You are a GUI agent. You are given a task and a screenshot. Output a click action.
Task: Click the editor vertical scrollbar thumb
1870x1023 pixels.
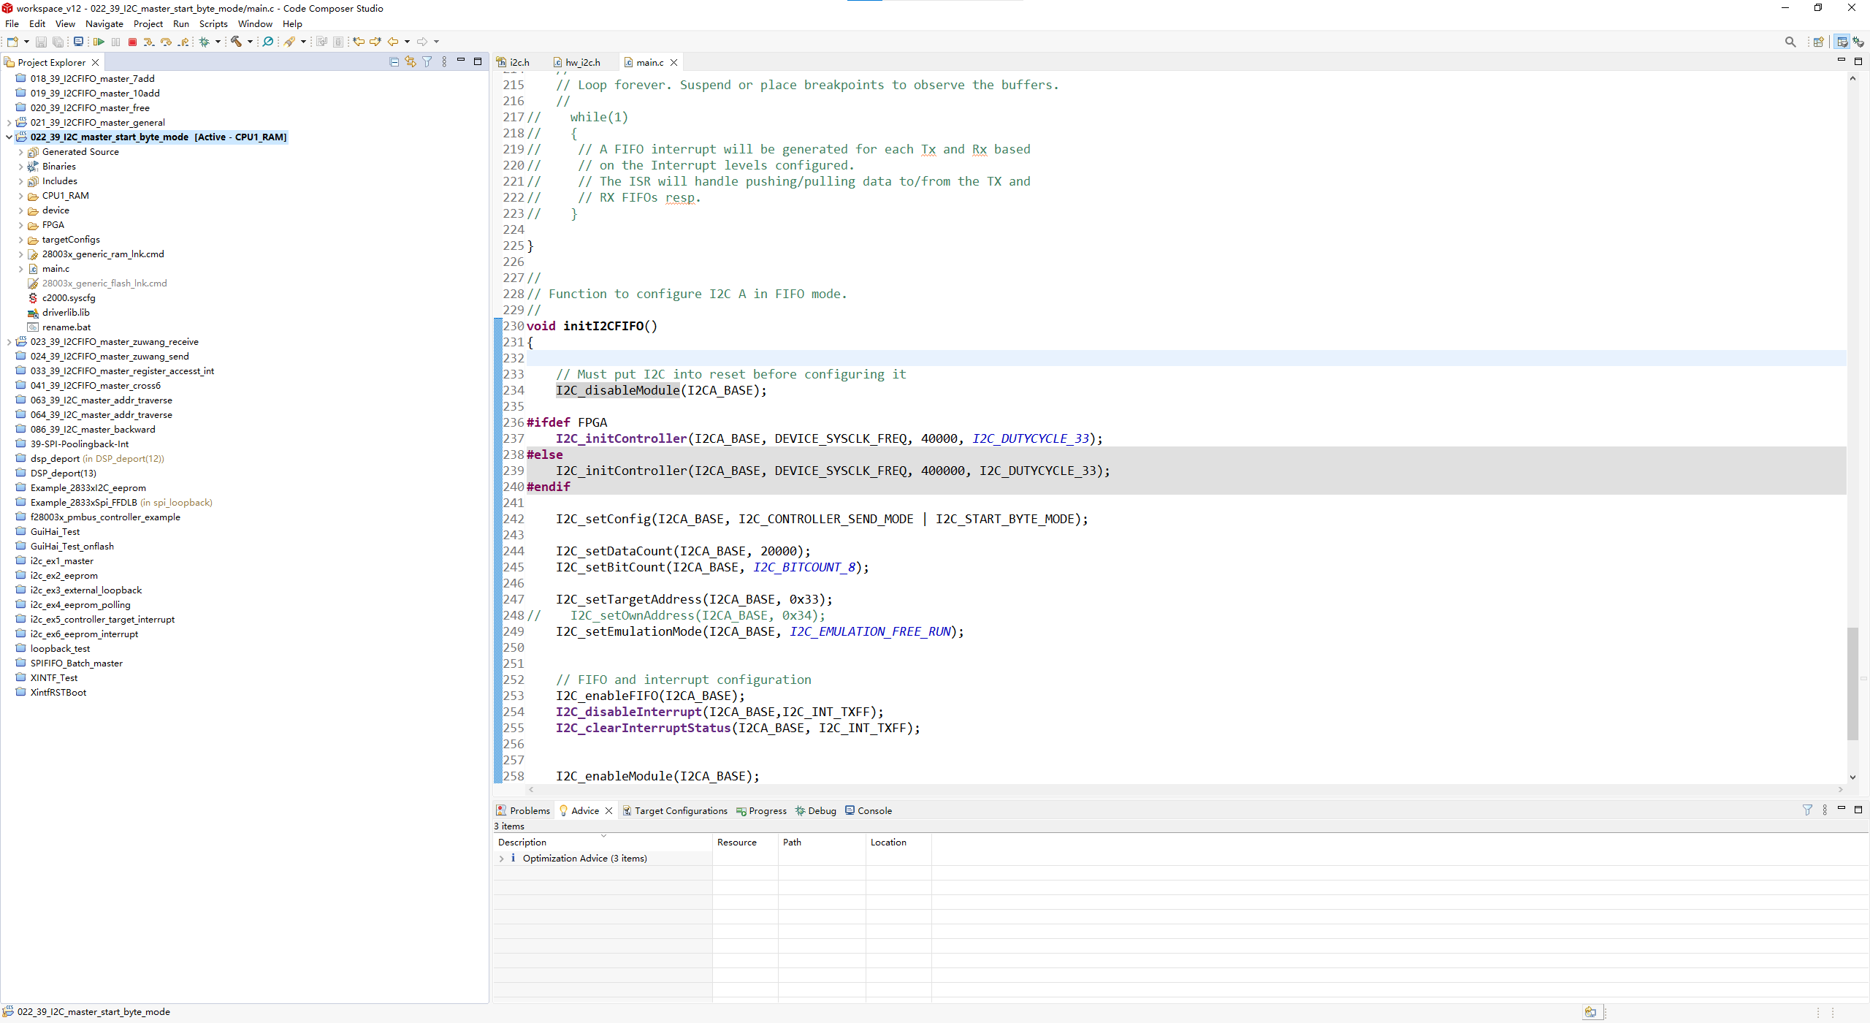(1852, 683)
